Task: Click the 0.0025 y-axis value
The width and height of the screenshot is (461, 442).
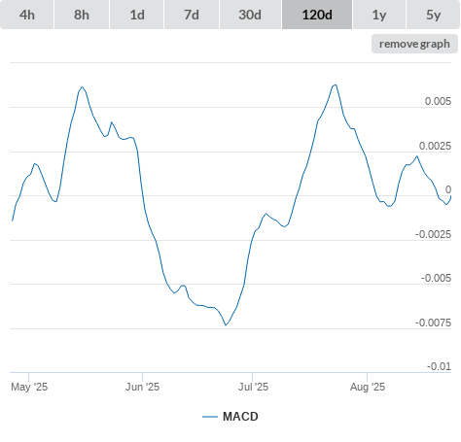Action: [435, 146]
